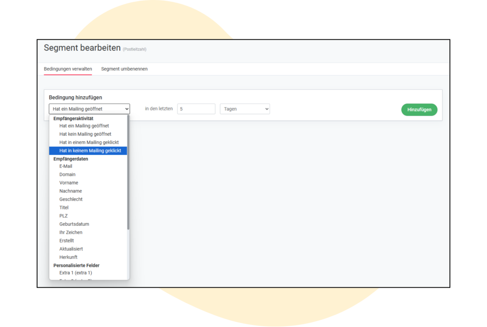This screenshot has height=327, width=487.
Task: Pick the Herkunft option in list
Action: coord(68,257)
